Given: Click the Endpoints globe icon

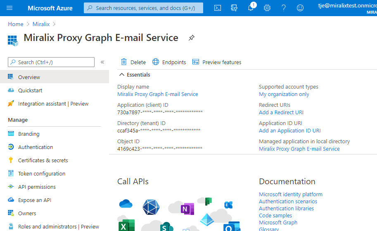Looking at the screenshot, I should (x=156, y=62).
